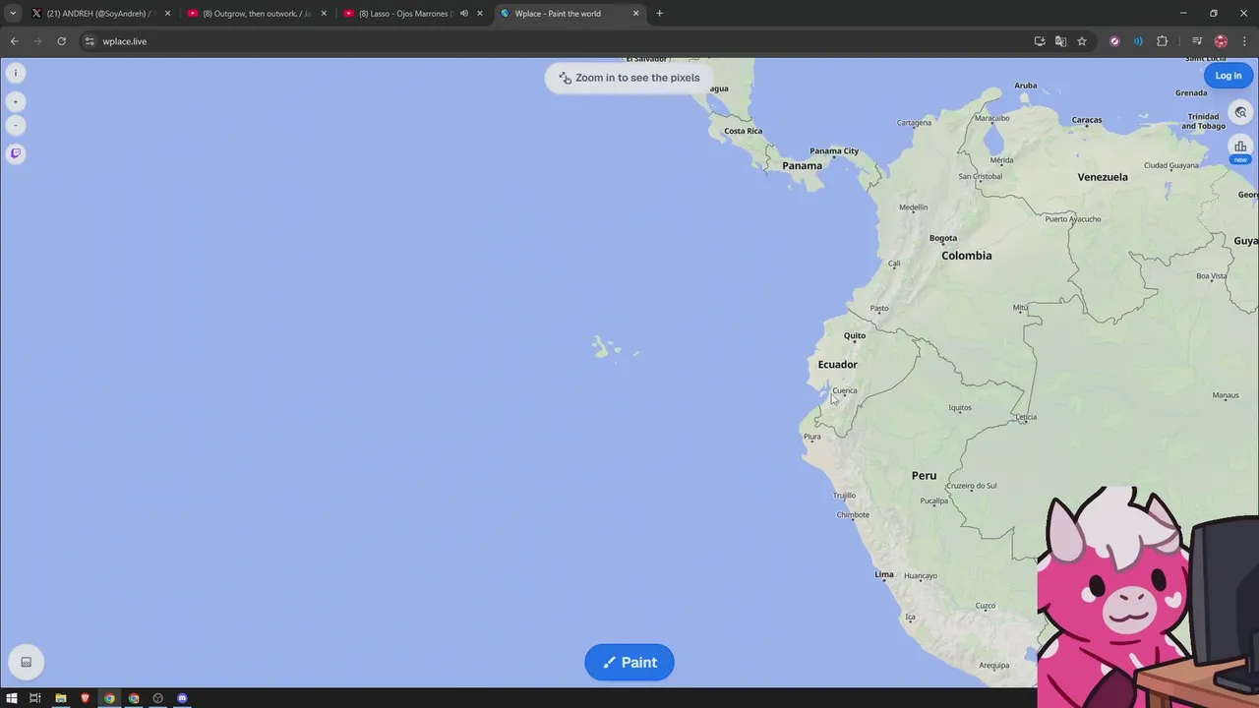
Task: Reload the wplace.live page
Action: 61,41
